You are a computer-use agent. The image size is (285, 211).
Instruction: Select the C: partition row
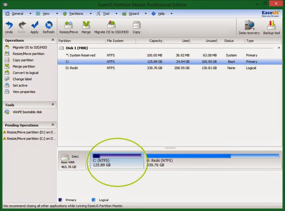pos(170,62)
